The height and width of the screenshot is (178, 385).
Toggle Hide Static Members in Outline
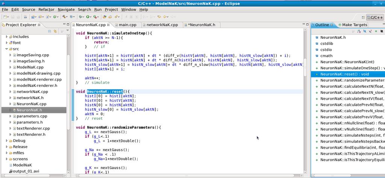coord(370,31)
